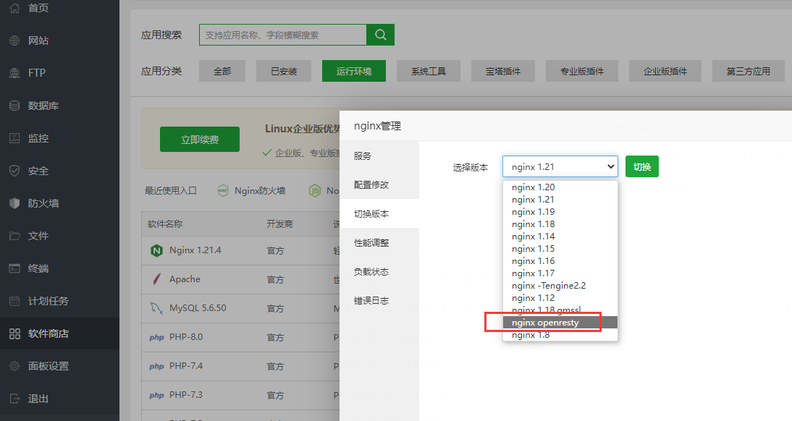The width and height of the screenshot is (792, 421).
Task: Click the 软件名称 column header
Action: pos(165,224)
